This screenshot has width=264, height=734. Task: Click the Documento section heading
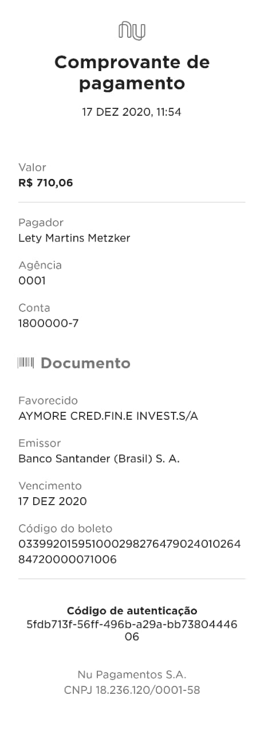85,363
